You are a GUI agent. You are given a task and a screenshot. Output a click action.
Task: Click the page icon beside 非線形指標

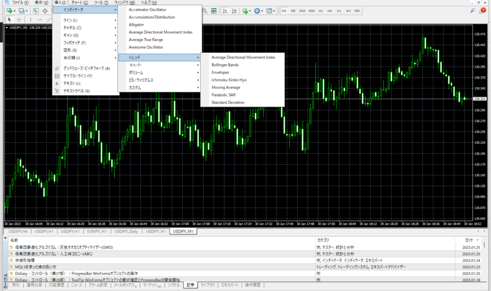(x=12, y=260)
